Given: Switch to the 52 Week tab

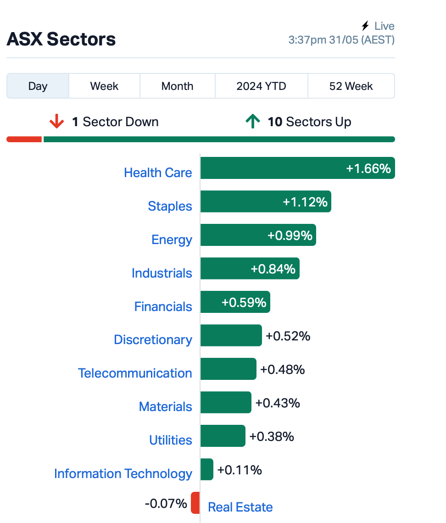Looking at the screenshot, I should click(x=351, y=86).
